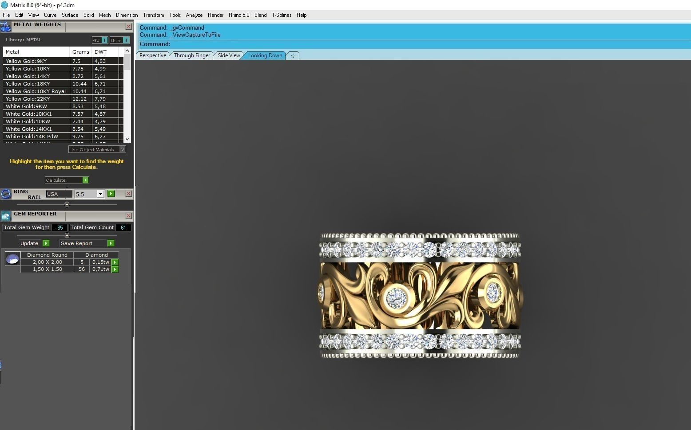Click the Metal Weights panel icon

tap(5, 27)
